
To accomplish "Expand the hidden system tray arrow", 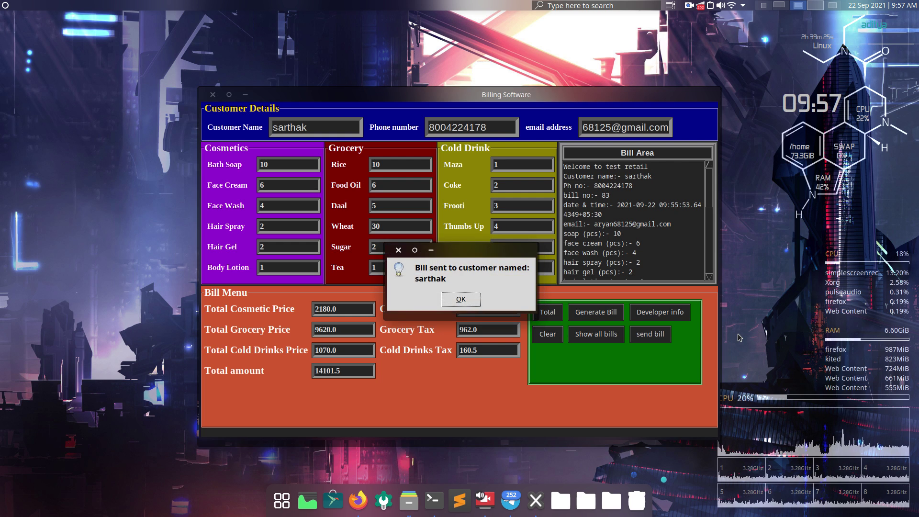I will pyautogui.click(x=743, y=5).
